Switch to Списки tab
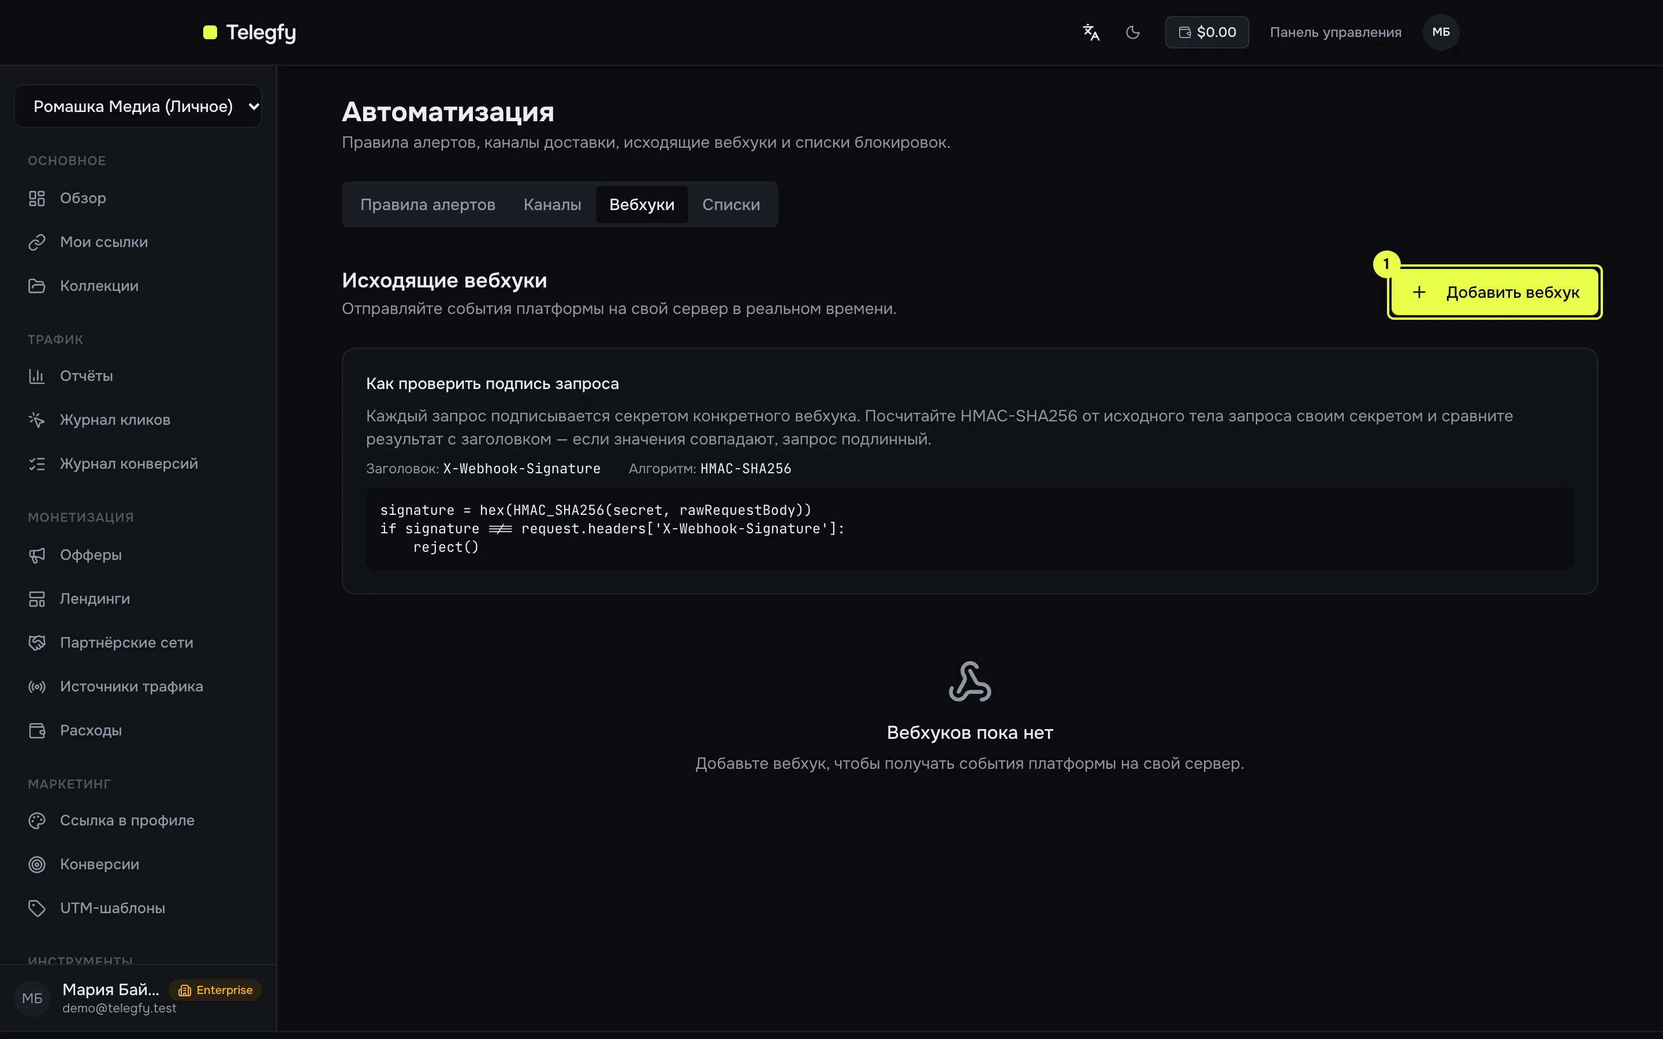 pos(731,205)
